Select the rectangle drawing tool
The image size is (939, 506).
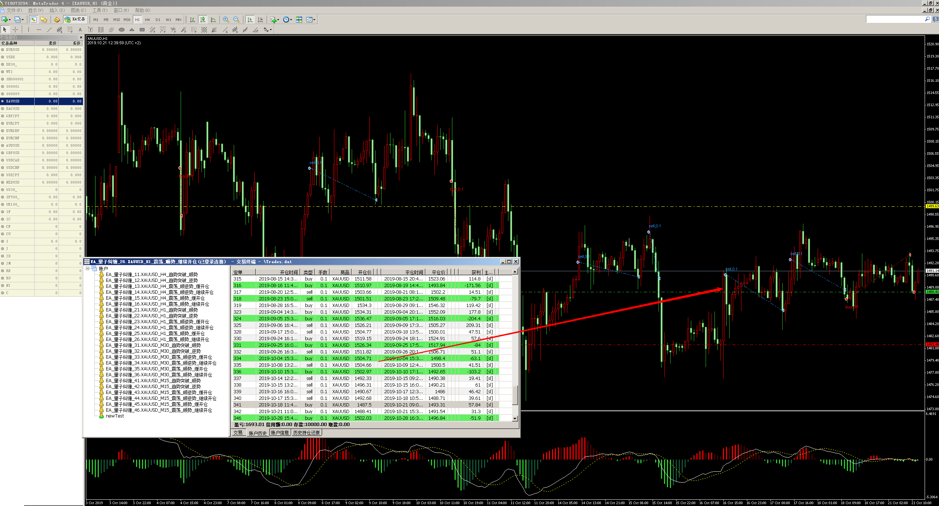142,30
